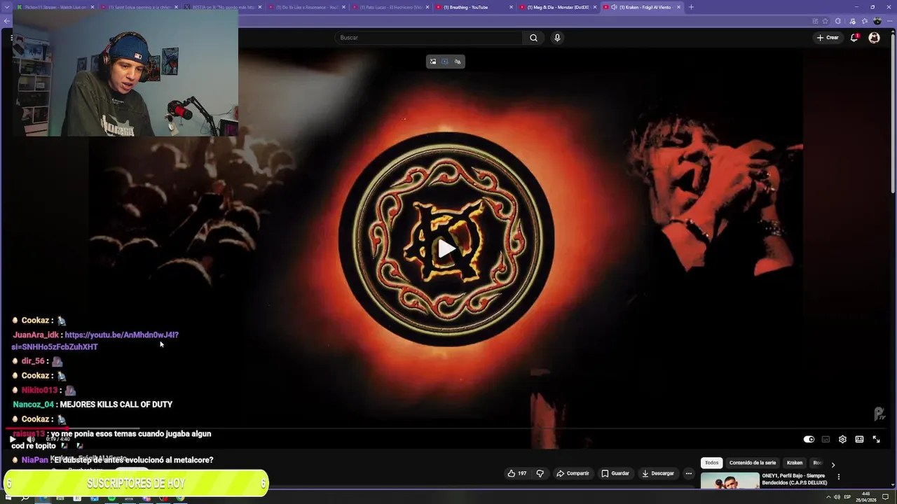This screenshot has width=897, height=504.
Task: Click the large play button on video
Action: [446, 248]
